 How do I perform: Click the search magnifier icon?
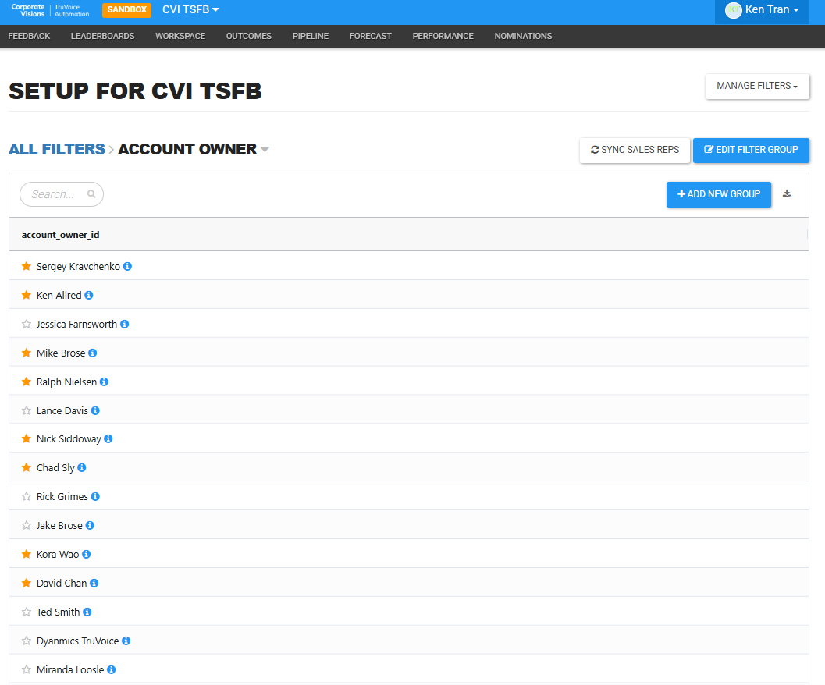click(x=91, y=194)
